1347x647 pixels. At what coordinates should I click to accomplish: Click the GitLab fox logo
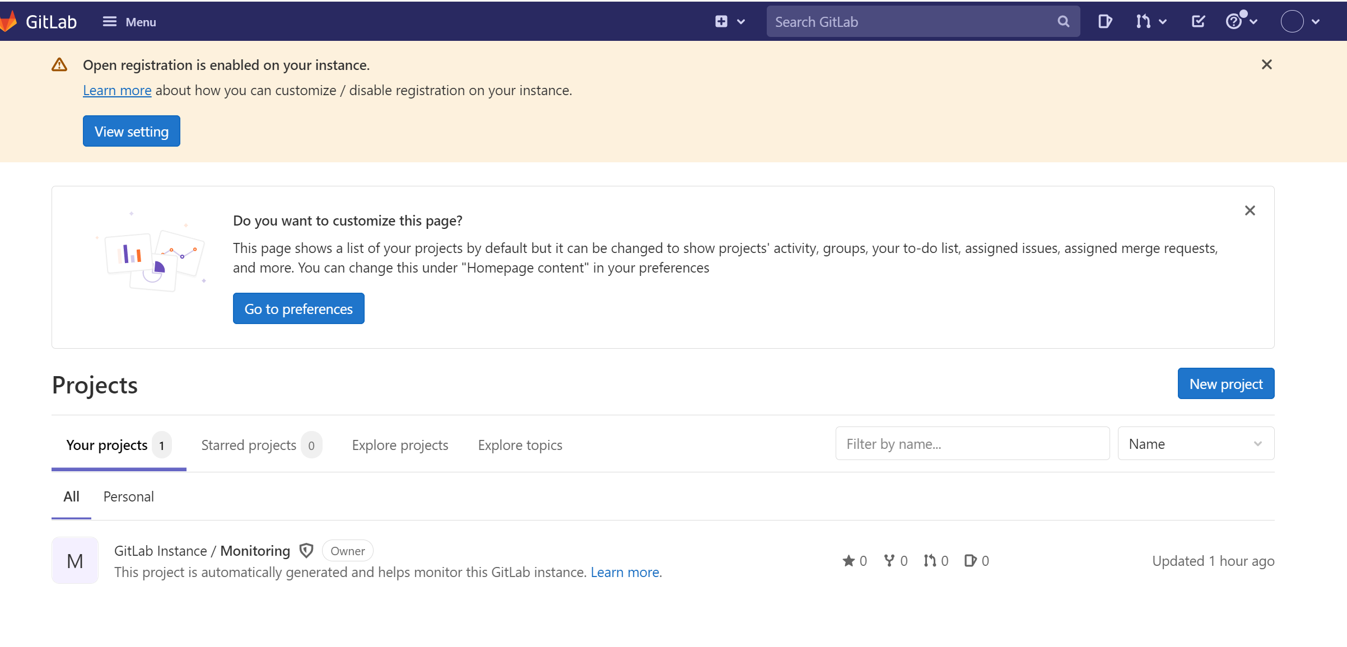(x=9, y=21)
